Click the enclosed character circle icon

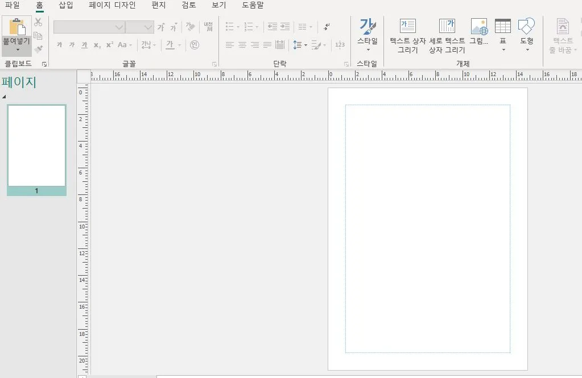[x=195, y=45]
